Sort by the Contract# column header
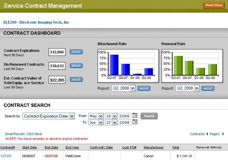228x160 pixels. [x=7, y=147]
